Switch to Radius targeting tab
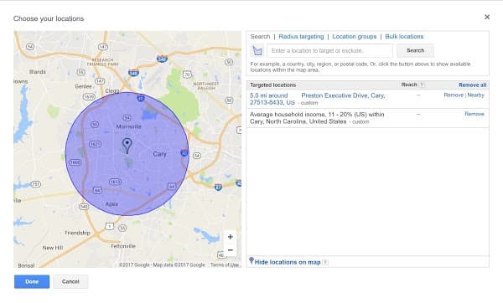The image size is (503, 303). (x=301, y=37)
